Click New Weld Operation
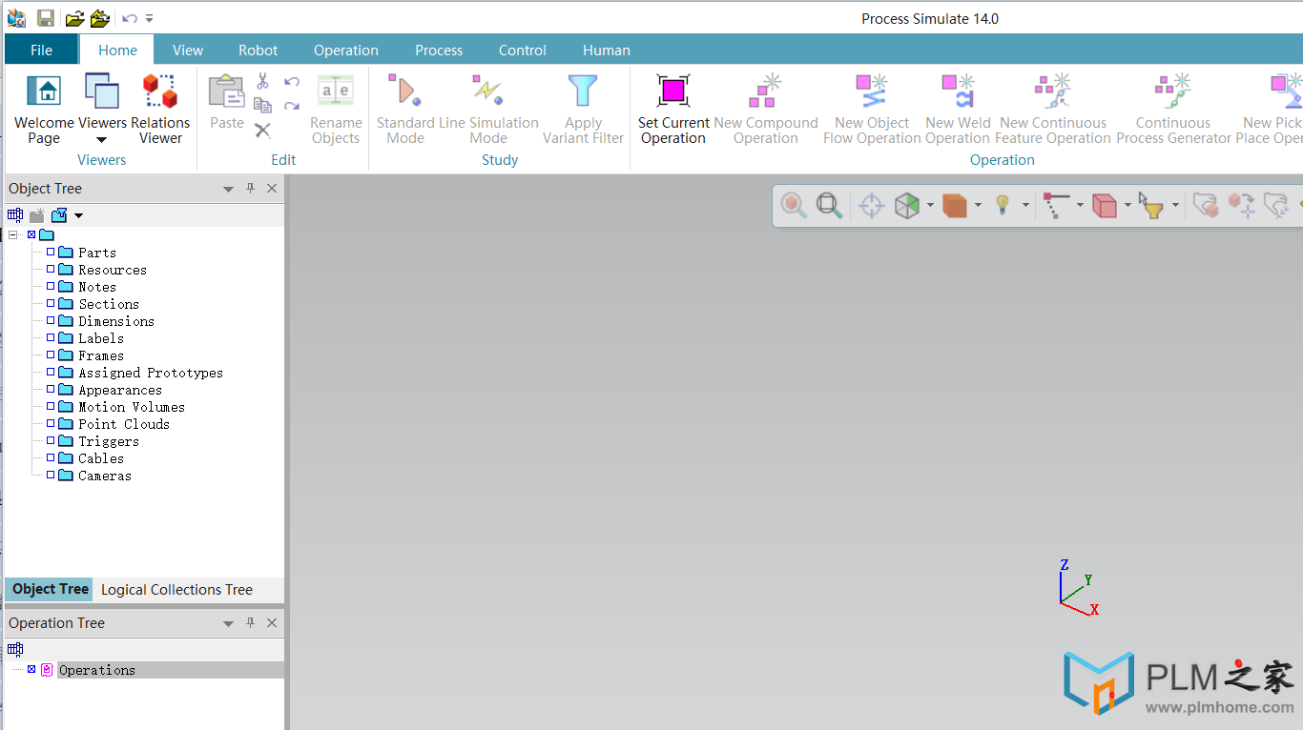The height and width of the screenshot is (730, 1303). coord(958,109)
